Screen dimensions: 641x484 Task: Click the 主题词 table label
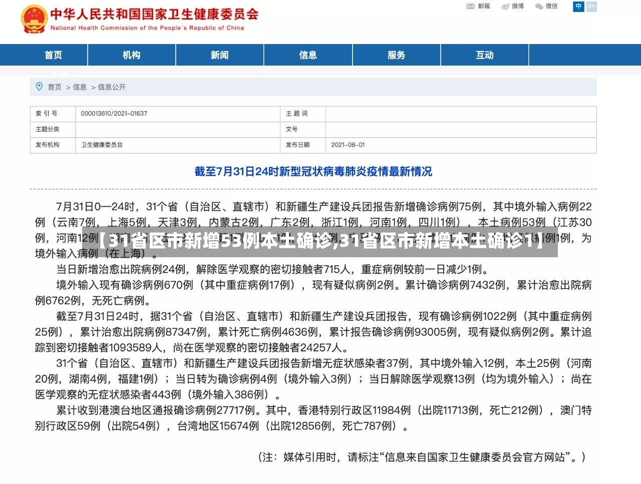click(x=297, y=114)
